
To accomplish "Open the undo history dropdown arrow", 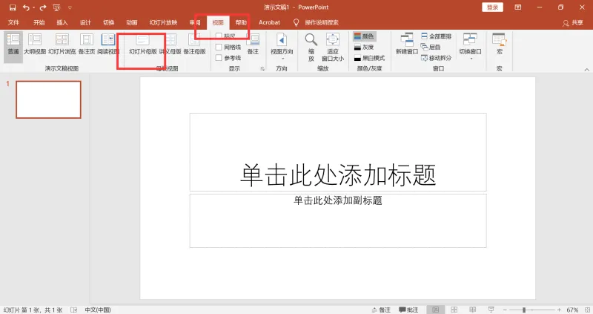I will 33,7.
